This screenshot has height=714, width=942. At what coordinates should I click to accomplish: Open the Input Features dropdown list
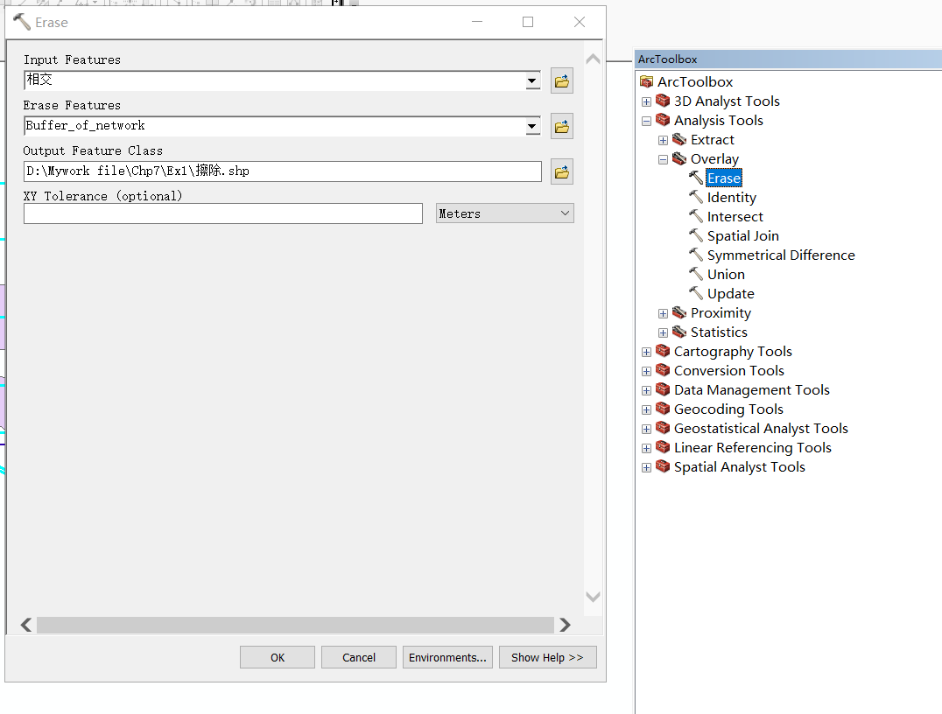point(533,80)
